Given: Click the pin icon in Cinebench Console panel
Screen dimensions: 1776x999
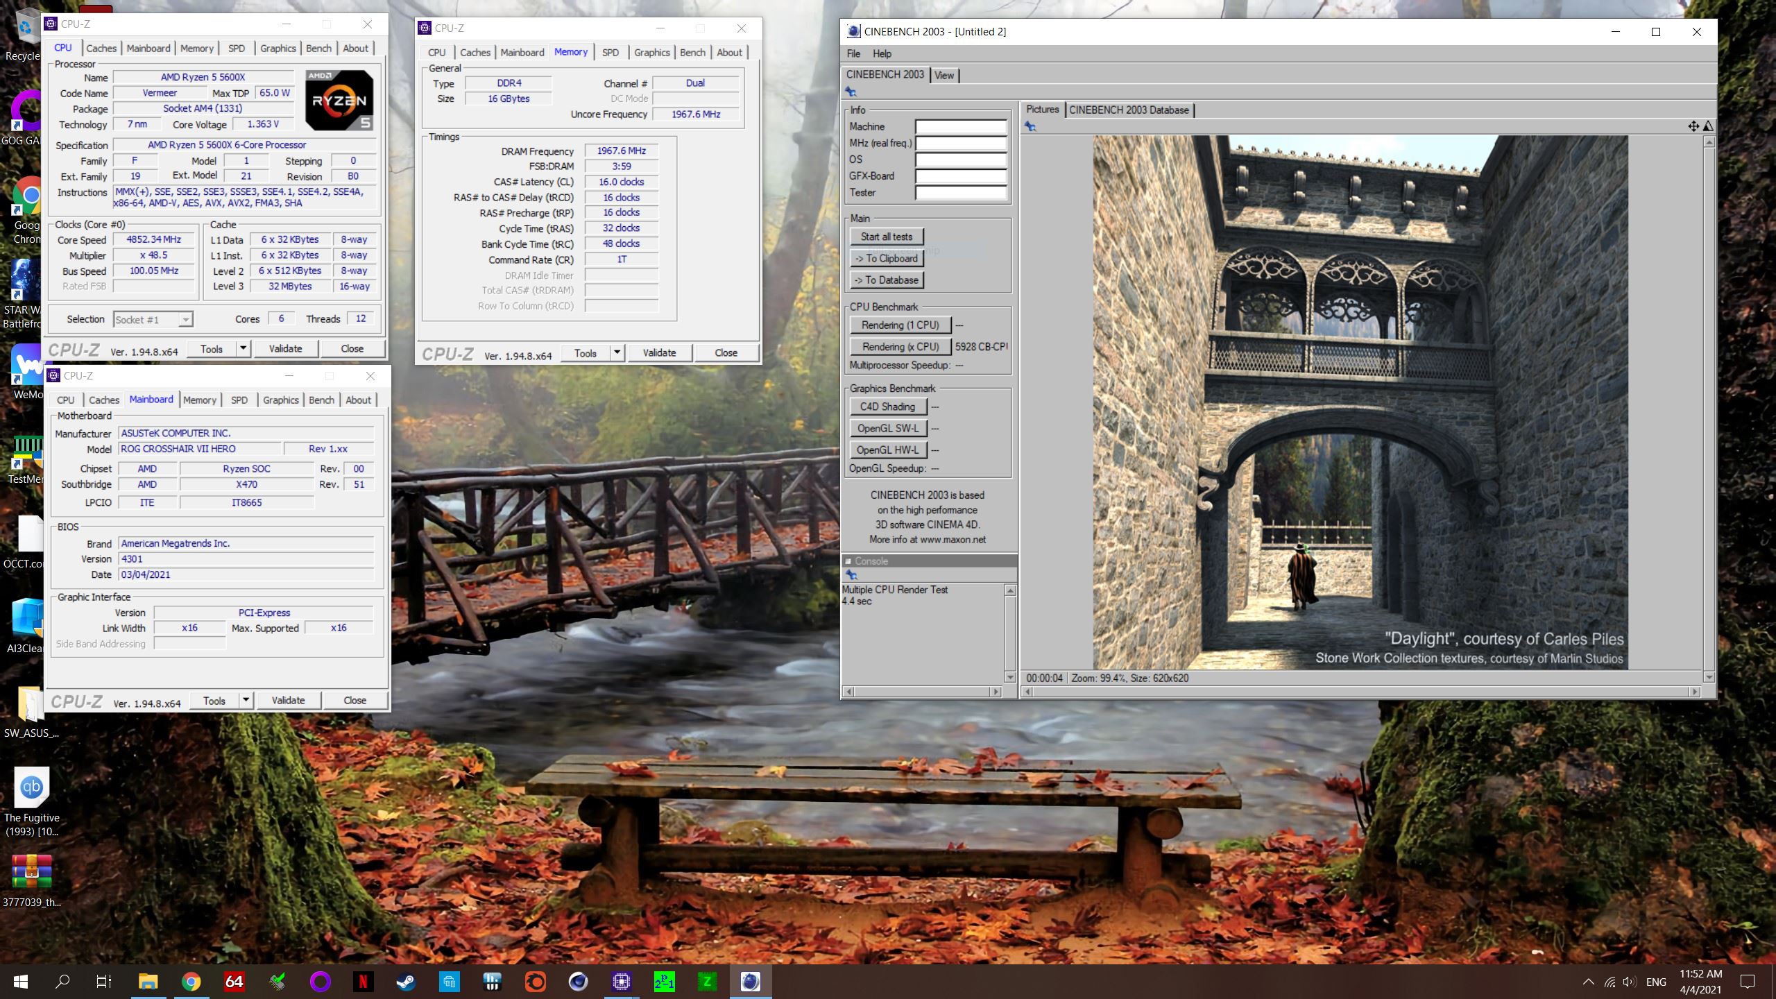Looking at the screenshot, I should pyautogui.click(x=851, y=575).
